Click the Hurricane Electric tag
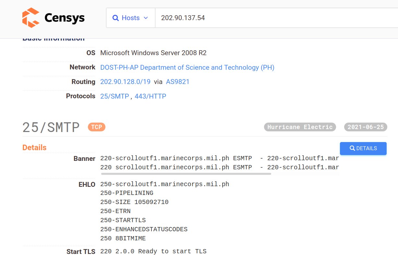Image resolution: width=398 pixels, height=264 pixels. point(300,127)
